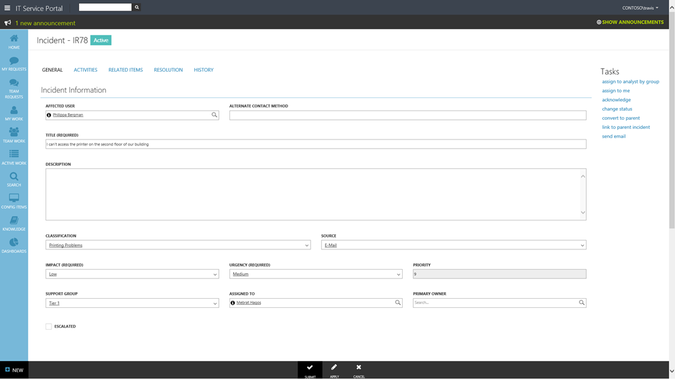Viewport: 675px width, 379px height.
Task: Click send email task link
Action: (x=614, y=136)
